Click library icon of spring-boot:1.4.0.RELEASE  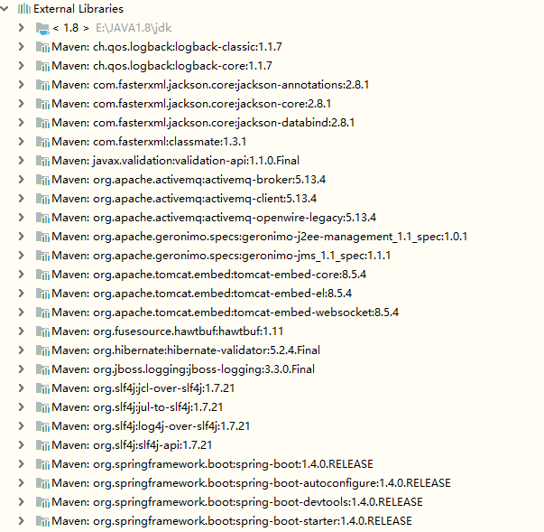click(42, 464)
